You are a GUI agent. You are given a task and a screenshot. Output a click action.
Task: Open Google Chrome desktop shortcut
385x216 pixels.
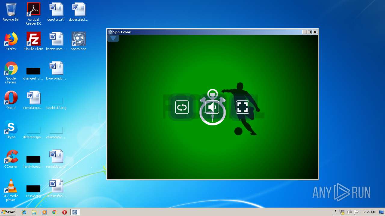(11, 73)
